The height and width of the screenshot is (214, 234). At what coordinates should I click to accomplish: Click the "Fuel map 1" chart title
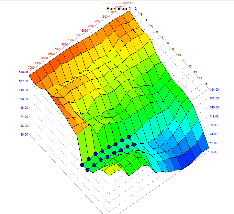[119, 9]
